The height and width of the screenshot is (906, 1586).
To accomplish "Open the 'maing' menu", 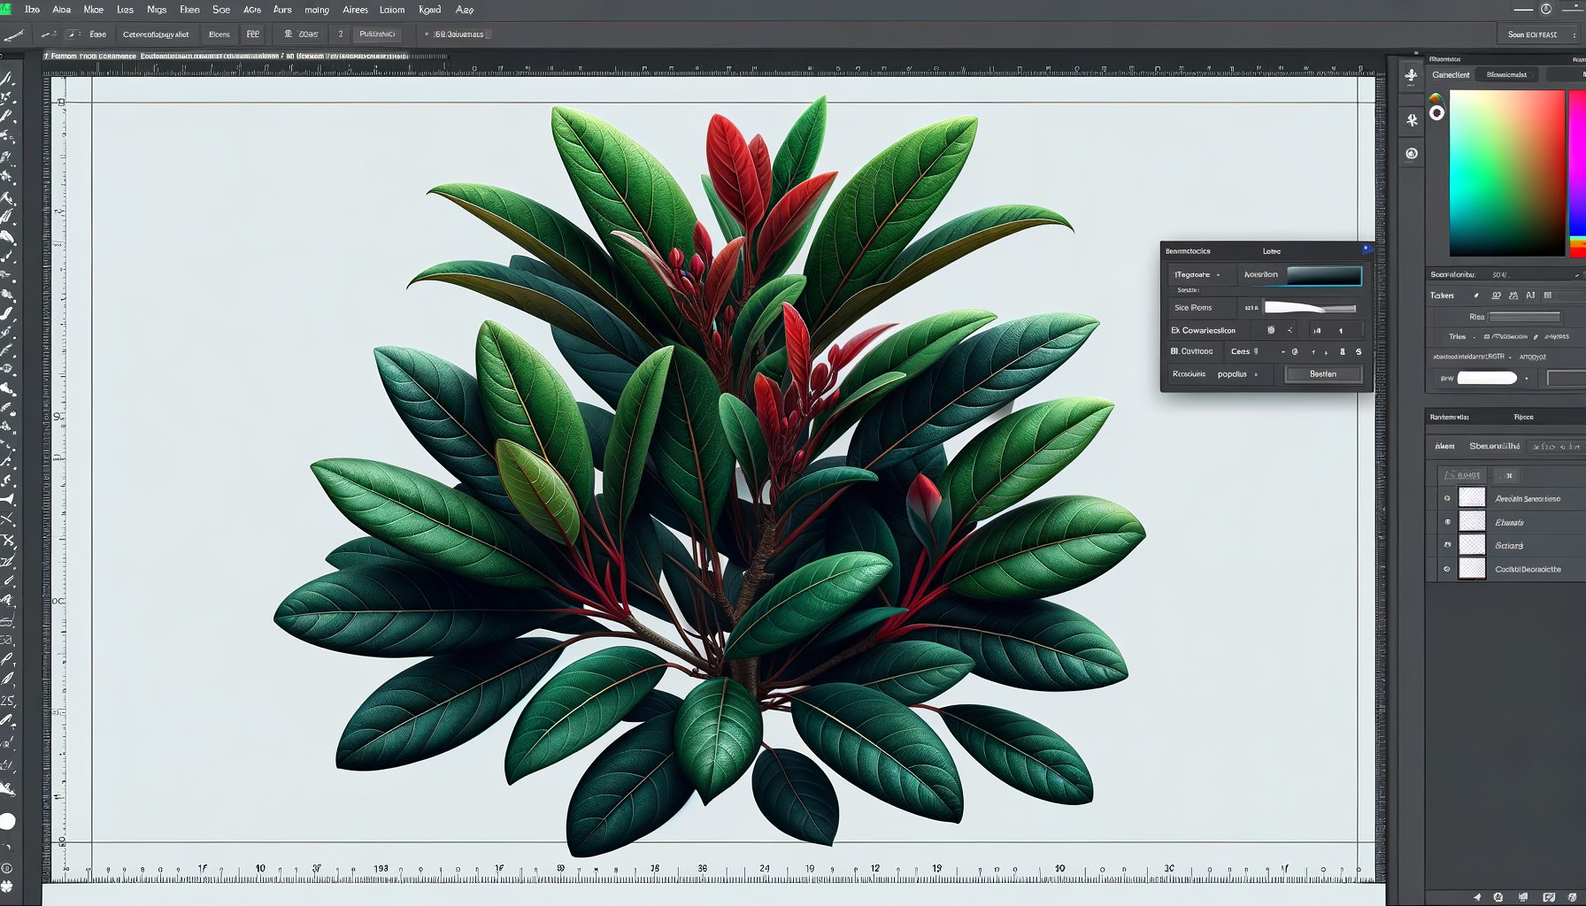I will click(317, 10).
